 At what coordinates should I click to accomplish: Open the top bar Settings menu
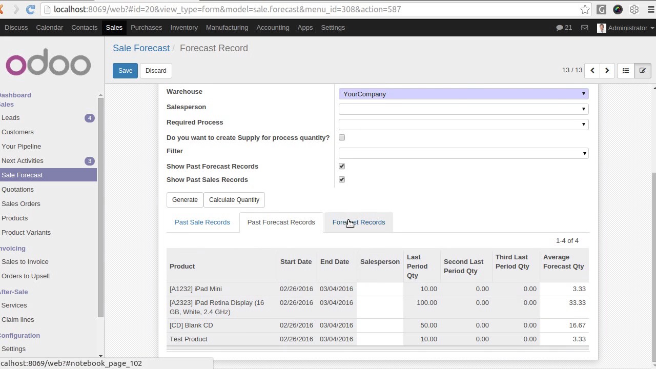click(333, 28)
